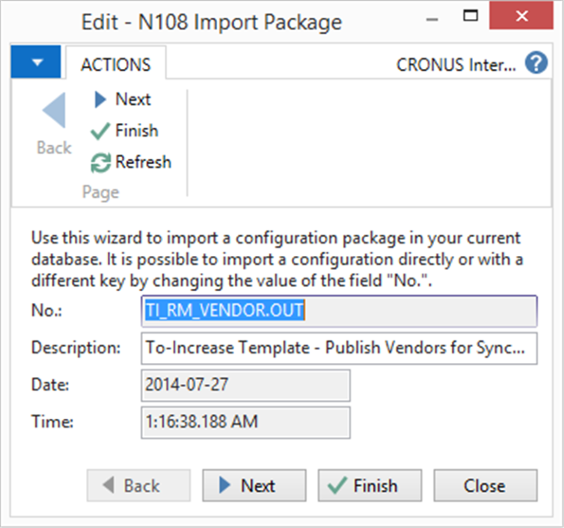Select the ACTIONS ribbon tab
This screenshot has width=564, height=528.
point(116,65)
